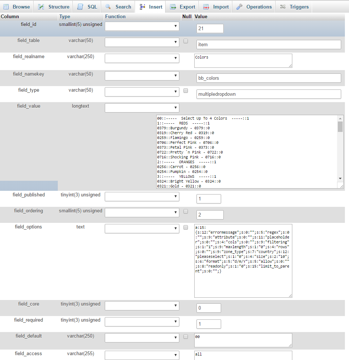Open Function dropdown for field_required
This screenshot has width=349, height=360.
click(142, 322)
